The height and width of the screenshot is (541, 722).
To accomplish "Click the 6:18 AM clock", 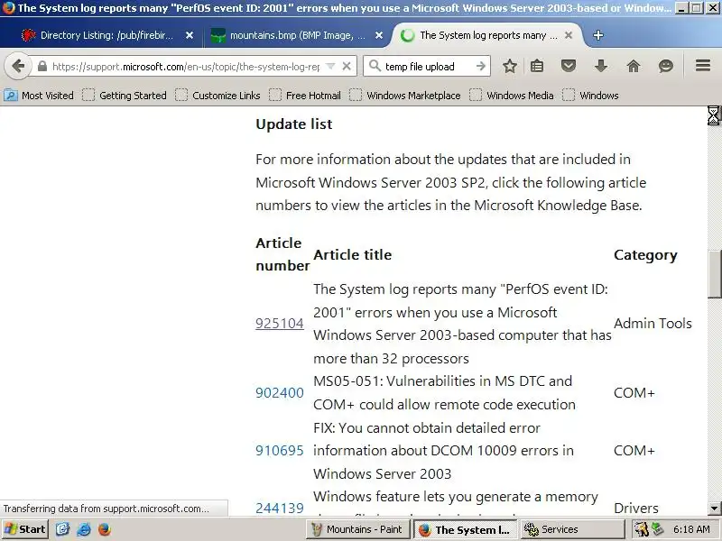I will point(691,529).
